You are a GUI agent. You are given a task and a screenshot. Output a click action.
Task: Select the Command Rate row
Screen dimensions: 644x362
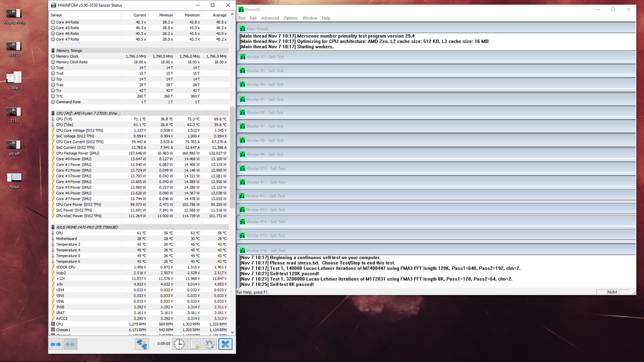[139, 102]
